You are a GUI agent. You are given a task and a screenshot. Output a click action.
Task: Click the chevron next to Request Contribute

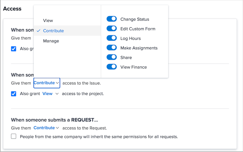58,128
